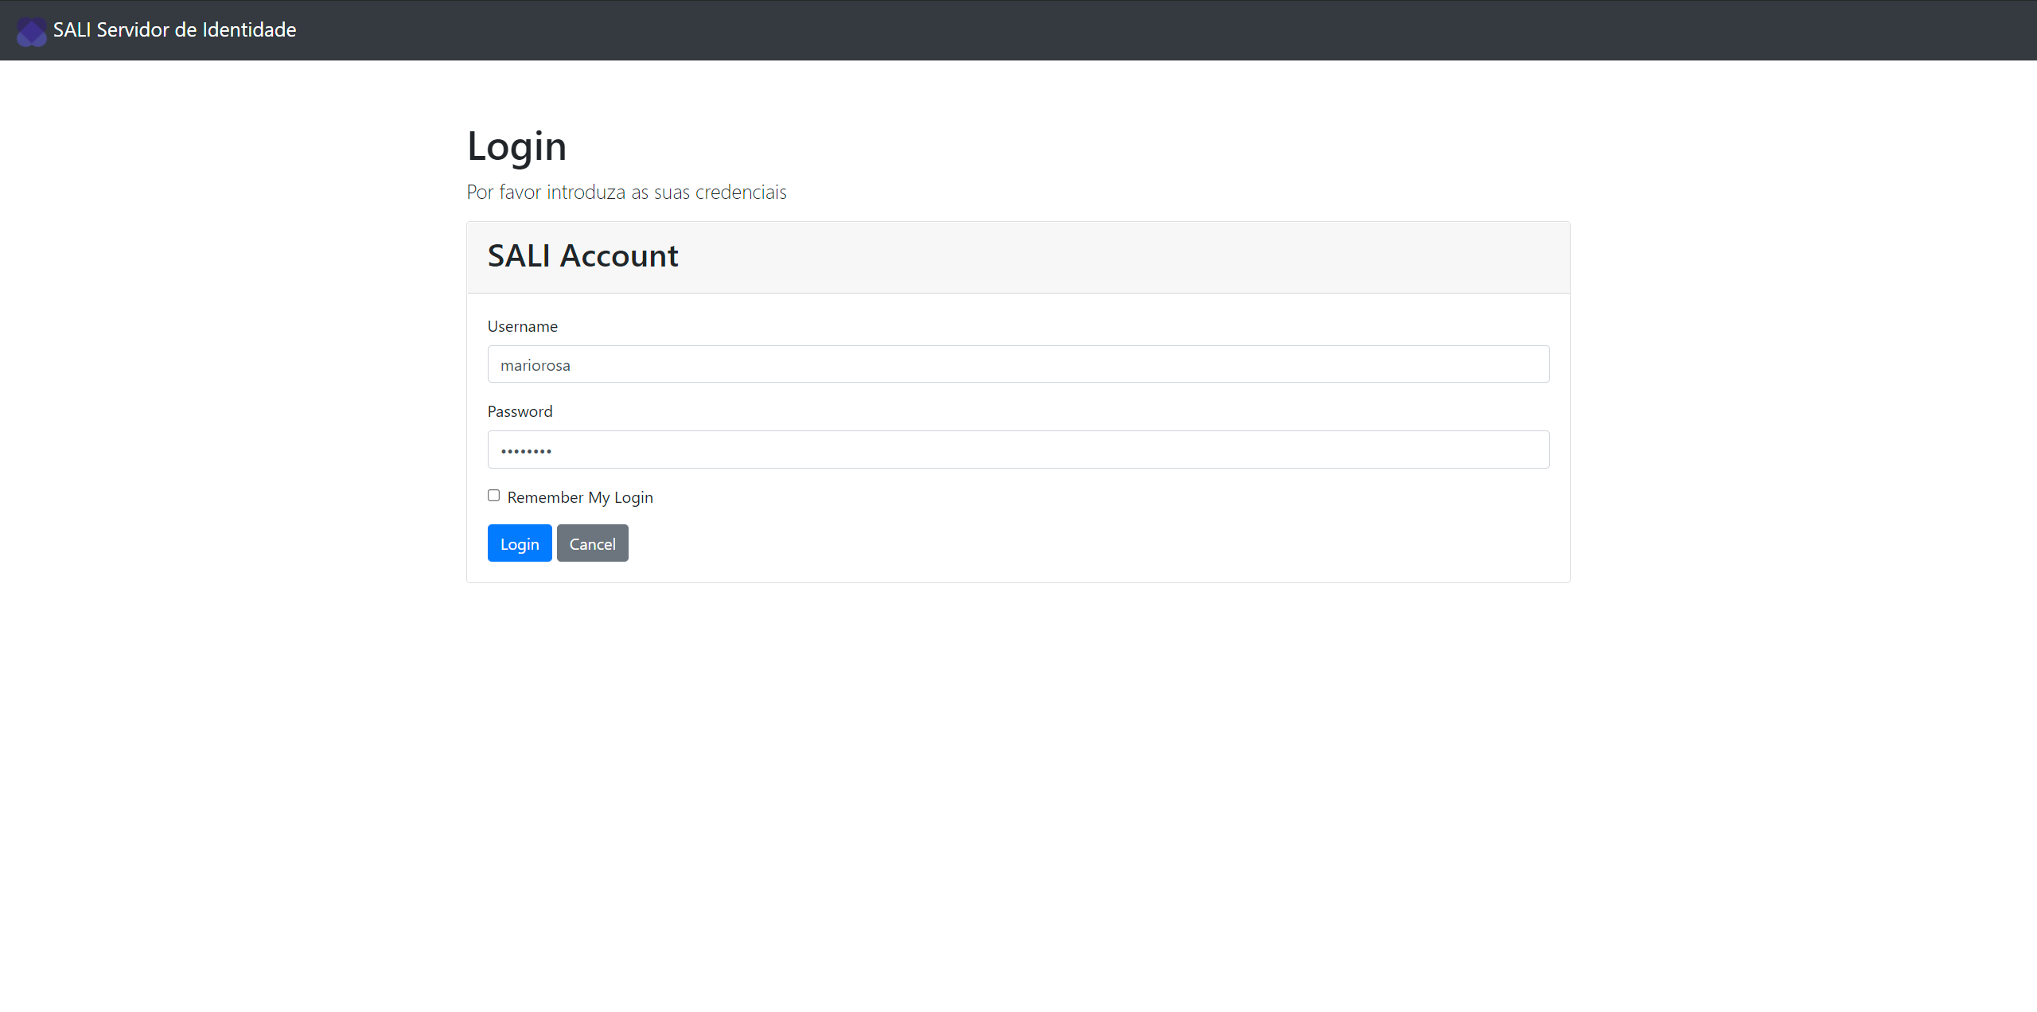Open the SALI Servidor de Identidade brand link
2037x1012 pixels.
(x=174, y=30)
